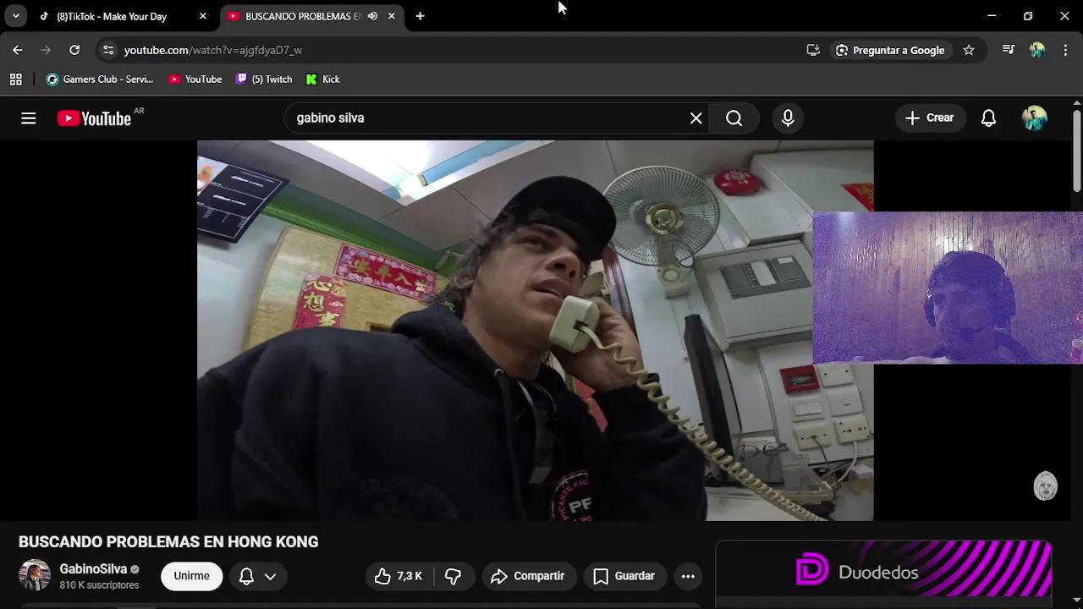Clear the search text with the X icon
Screen dimensions: 1083x609
(x=695, y=118)
